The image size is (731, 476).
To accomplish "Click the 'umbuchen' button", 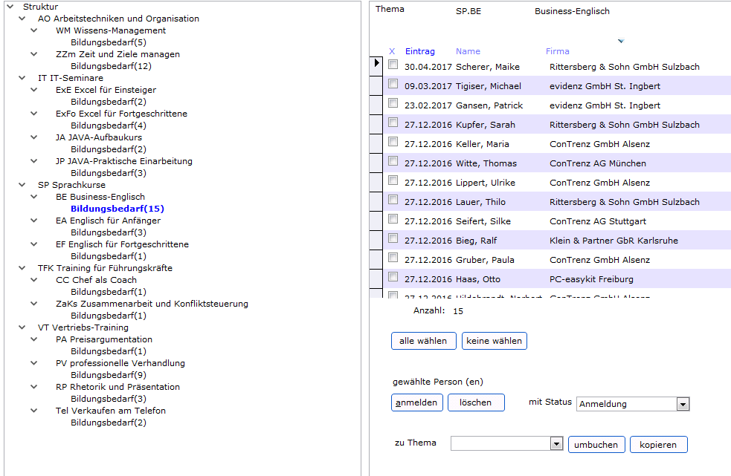I will tap(596, 445).
